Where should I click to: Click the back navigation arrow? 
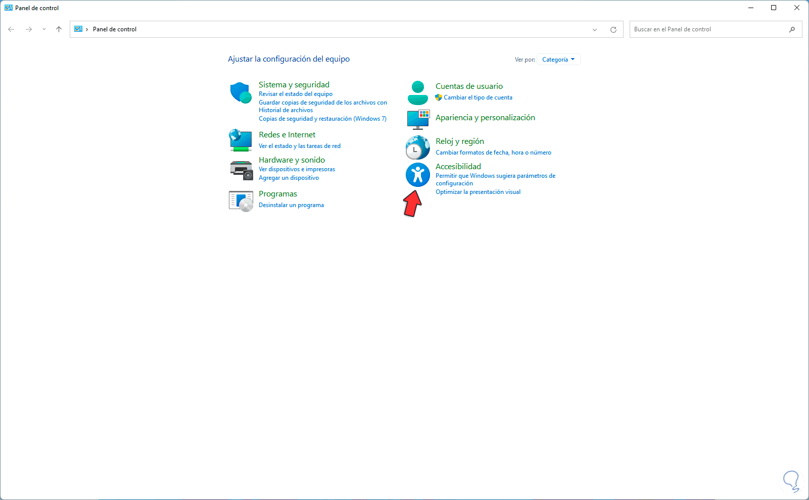pos(11,29)
